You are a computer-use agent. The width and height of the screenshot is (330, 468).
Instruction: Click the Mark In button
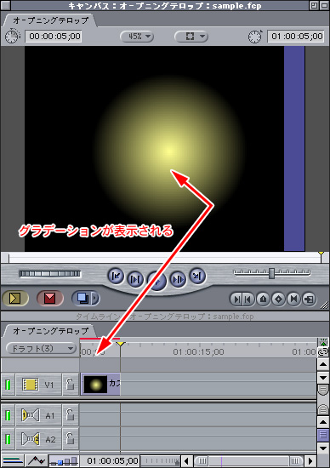tap(236, 299)
